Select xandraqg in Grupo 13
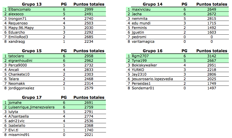Screen dimensions: 232x138 [x=17, y=42]
